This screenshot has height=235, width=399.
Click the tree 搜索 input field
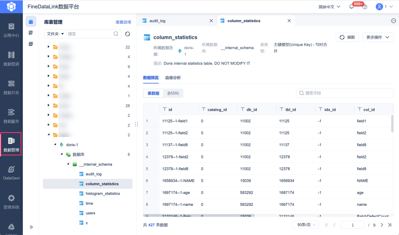pyautogui.click(x=89, y=34)
